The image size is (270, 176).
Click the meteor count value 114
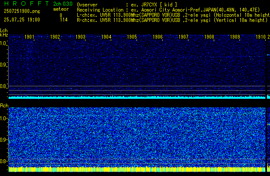pos(64,20)
